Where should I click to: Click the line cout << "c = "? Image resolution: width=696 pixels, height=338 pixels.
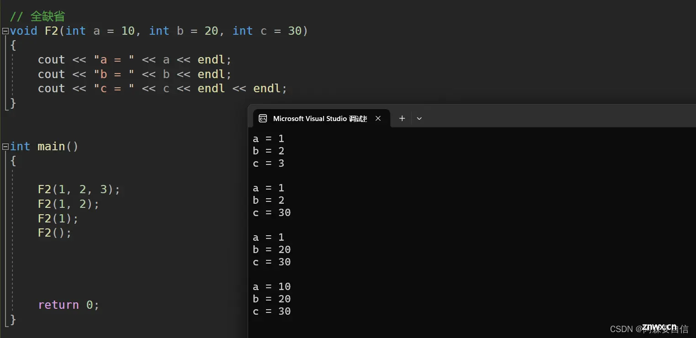(x=162, y=88)
